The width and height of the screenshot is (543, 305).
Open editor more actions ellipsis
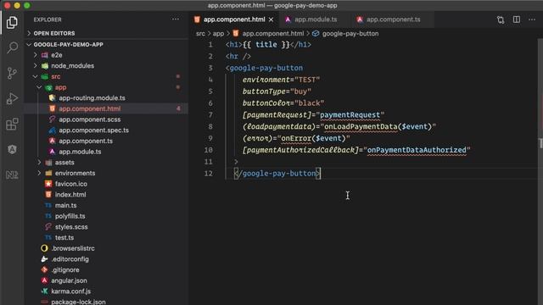tap(532, 19)
